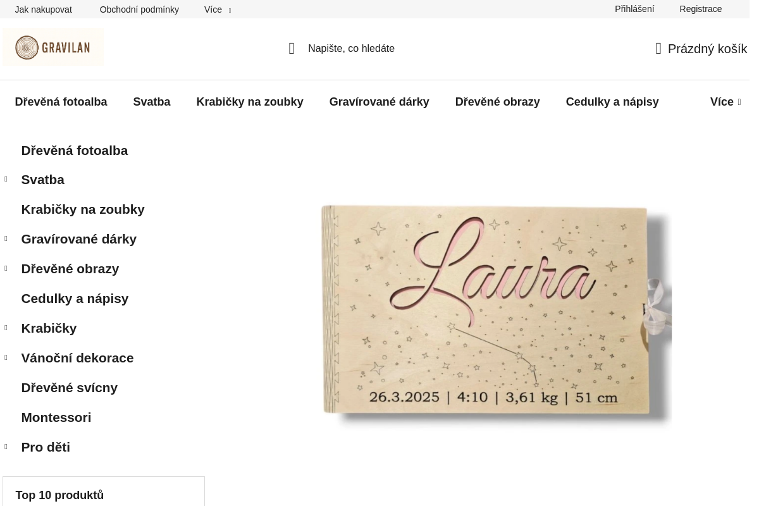The height and width of the screenshot is (506, 759).
Task: Select 'Gravírované dárky' in main navigation
Action: point(379,102)
